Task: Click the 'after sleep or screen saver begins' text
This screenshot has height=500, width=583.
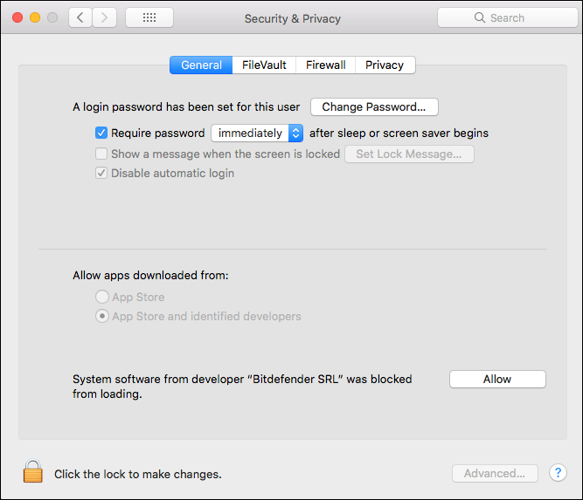Action: [x=399, y=133]
